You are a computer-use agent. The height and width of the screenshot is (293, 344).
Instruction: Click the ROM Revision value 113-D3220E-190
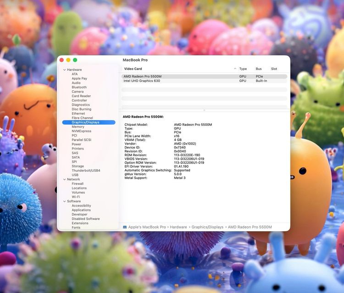pyautogui.click(x=187, y=155)
